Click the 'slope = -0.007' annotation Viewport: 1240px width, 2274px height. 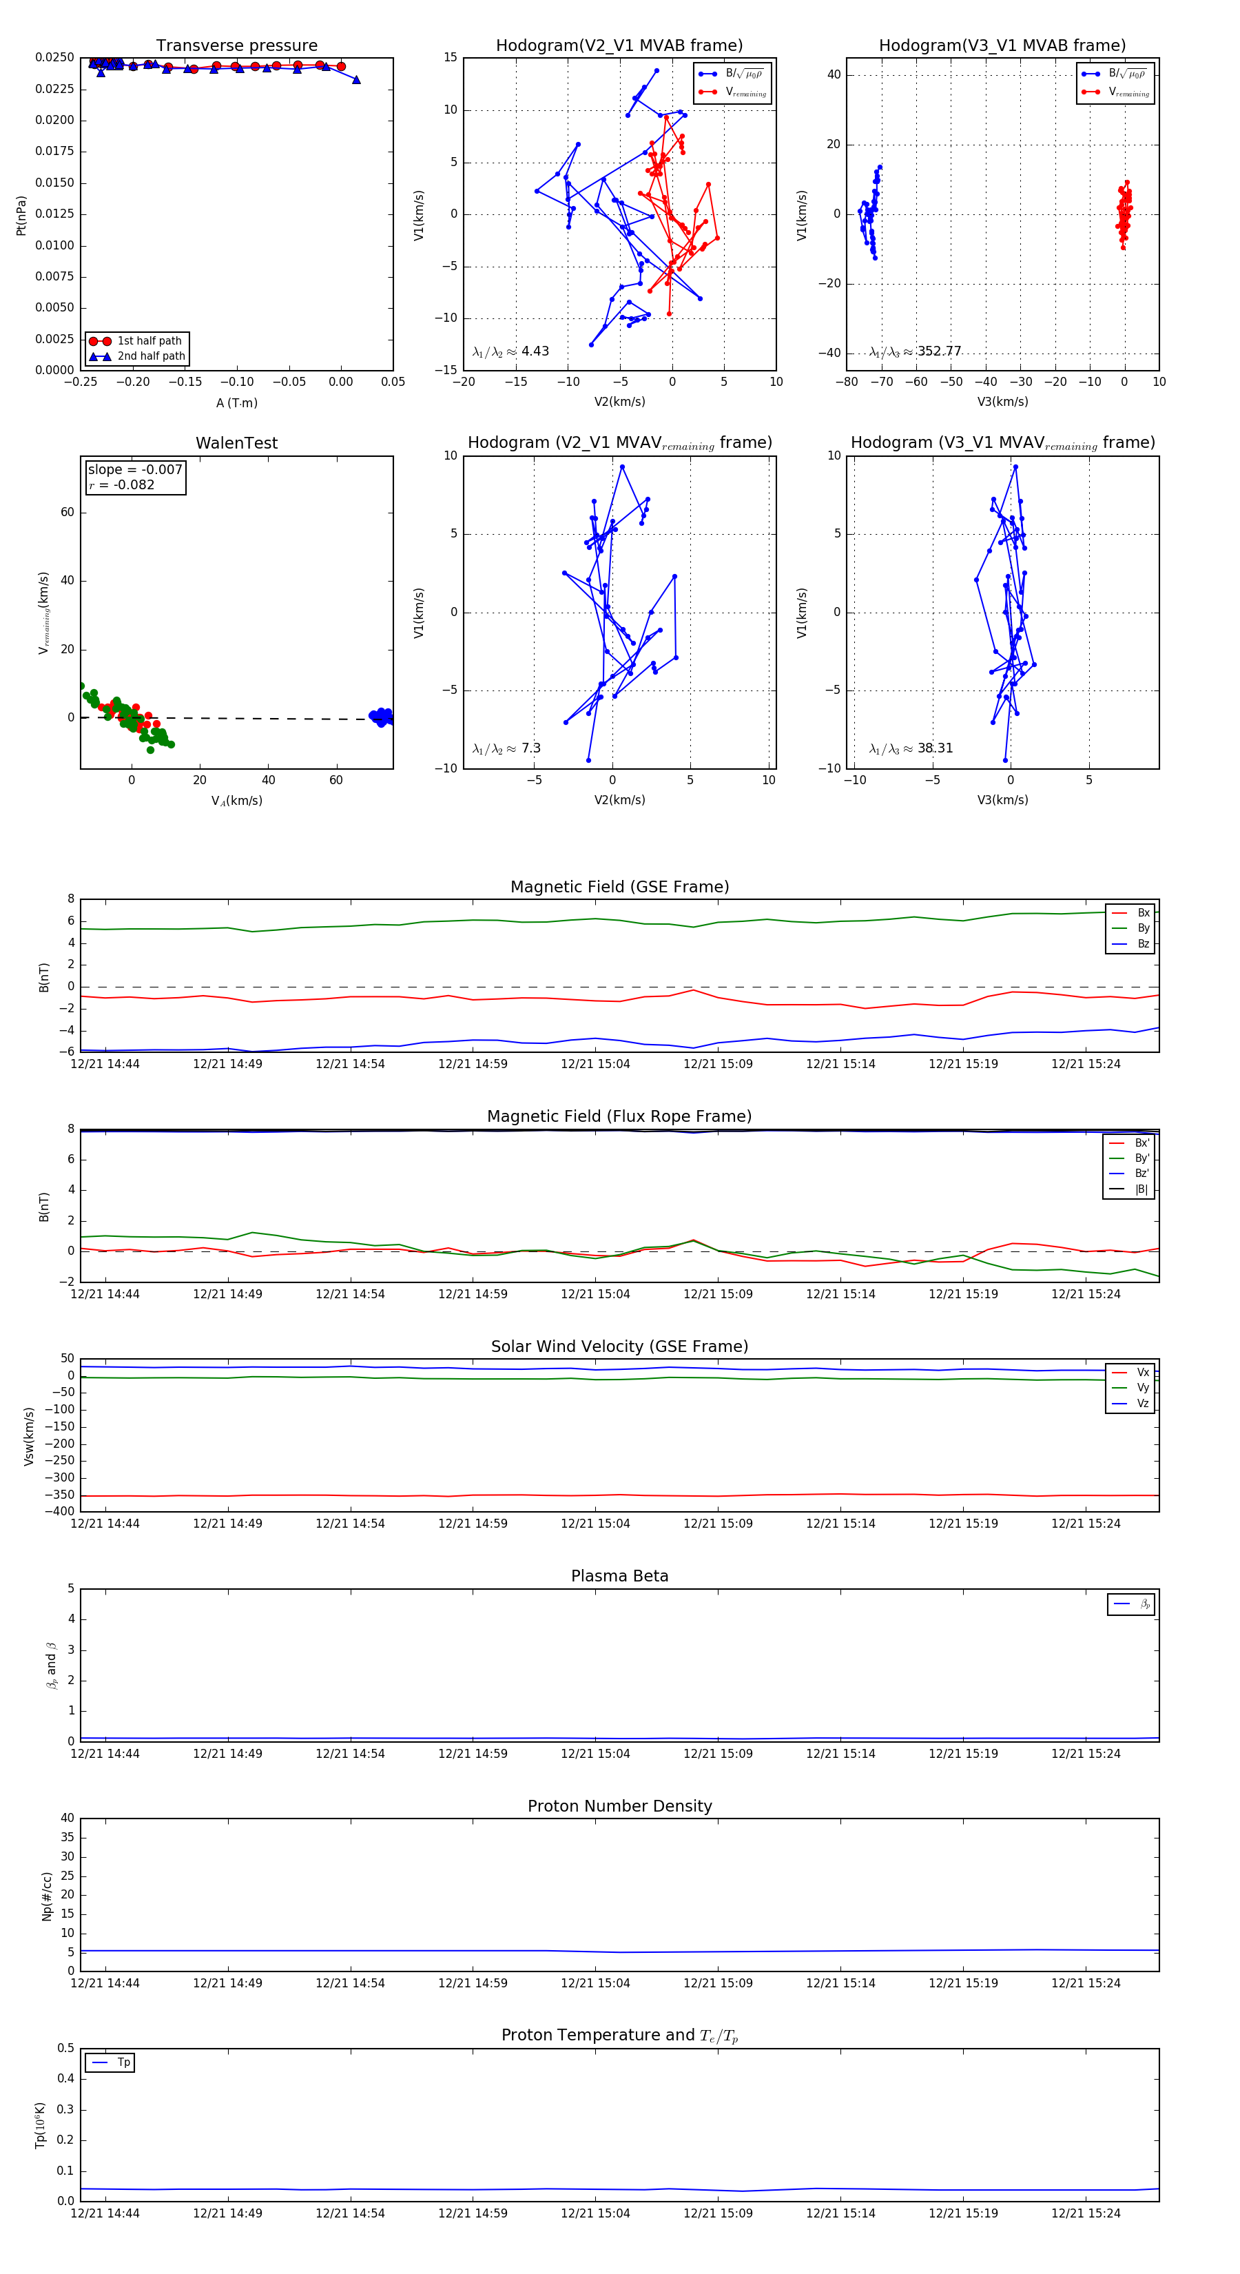click(135, 470)
